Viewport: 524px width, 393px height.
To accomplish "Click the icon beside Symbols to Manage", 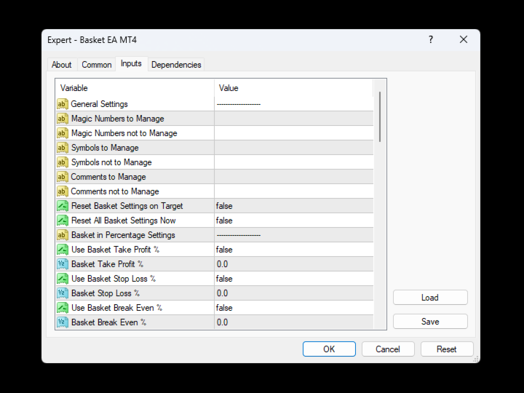I will coord(63,148).
